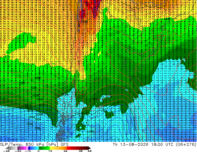The width and height of the screenshot is (197, 152).
Task: Click the 'Th 13-08-2026' date text
Action: (x=131, y=145)
